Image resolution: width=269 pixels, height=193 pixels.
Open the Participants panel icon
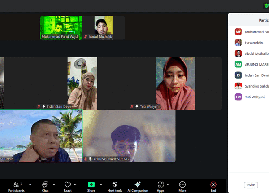click(16, 185)
